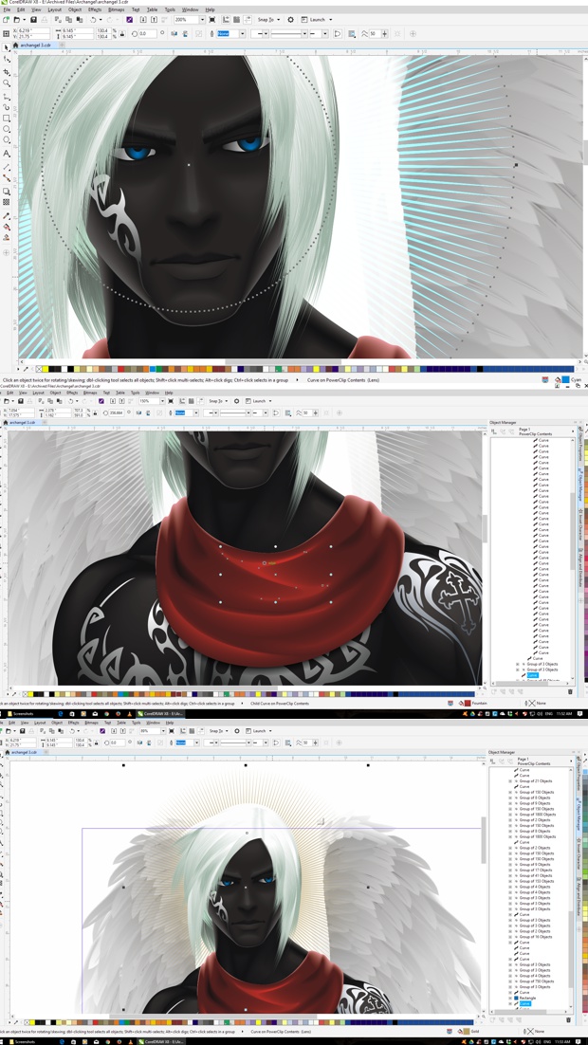The width and height of the screenshot is (588, 1045).
Task: Toggle Show Grid in top window toolbar
Action: (x=236, y=20)
